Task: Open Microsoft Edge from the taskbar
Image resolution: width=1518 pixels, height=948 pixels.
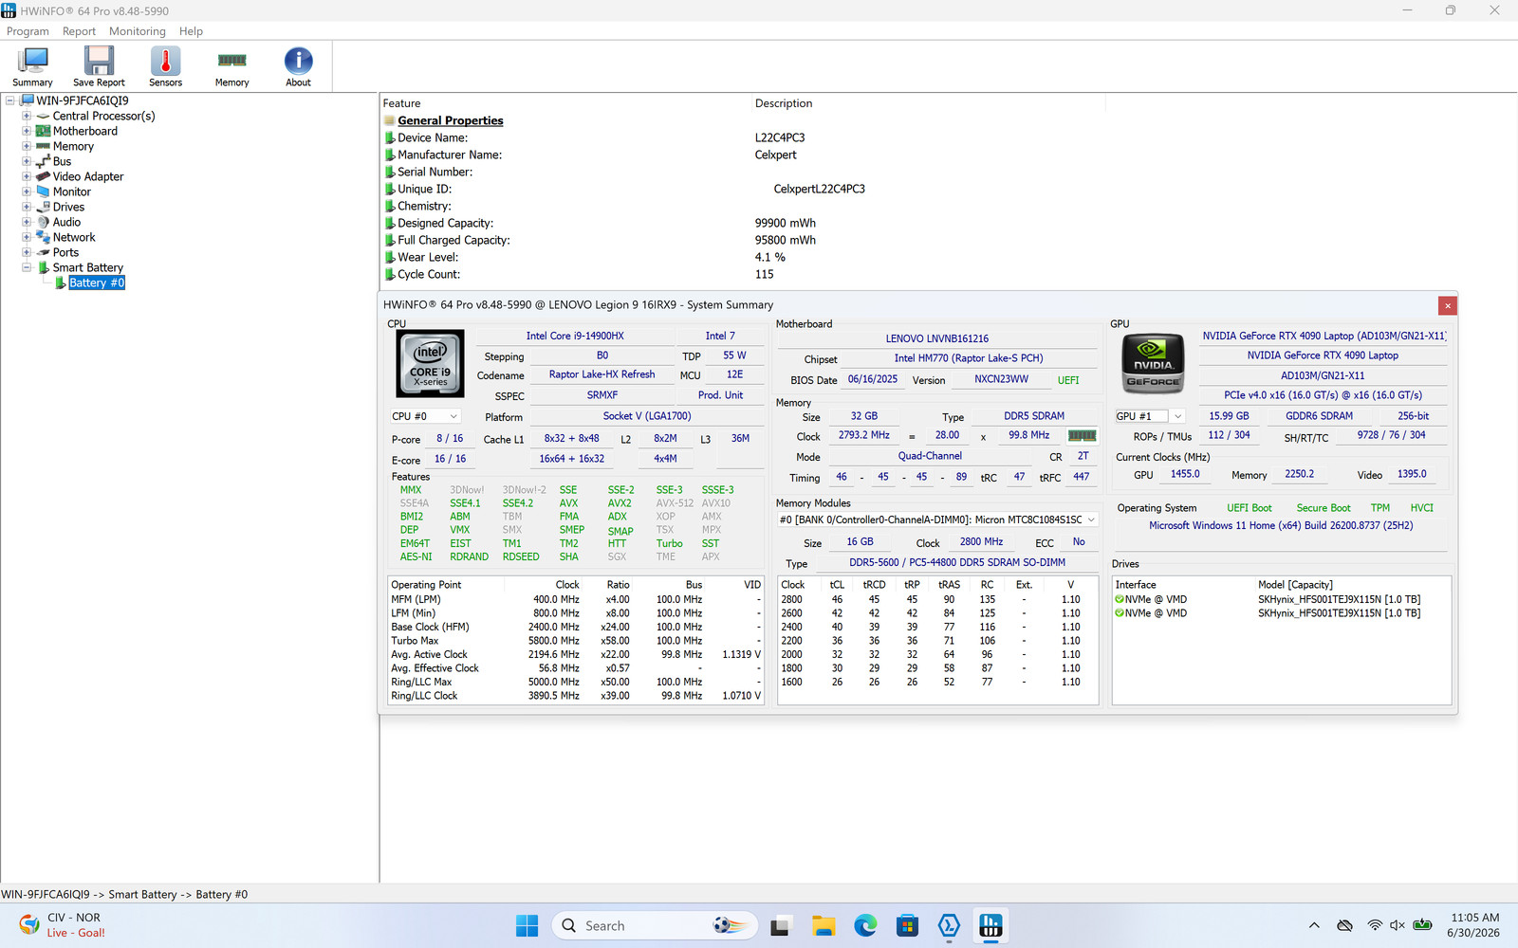Action: pos(865,925)
